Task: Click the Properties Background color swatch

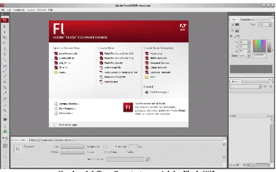Action: click(x=105, y=147)
